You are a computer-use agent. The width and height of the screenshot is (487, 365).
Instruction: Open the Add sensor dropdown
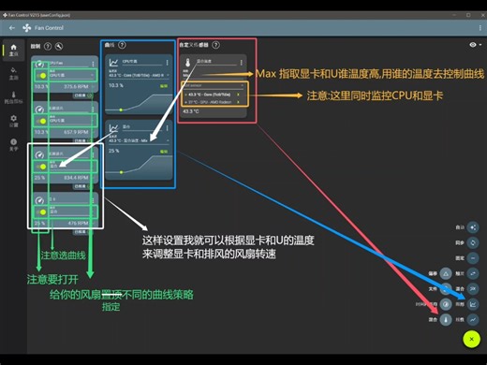[214, 85]
